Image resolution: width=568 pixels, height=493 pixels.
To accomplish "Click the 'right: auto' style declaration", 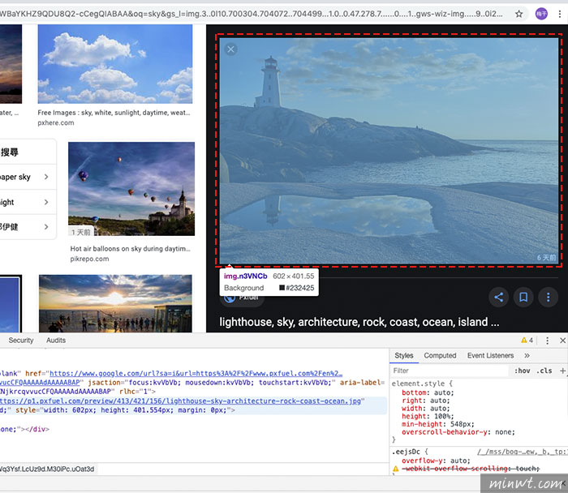I will pyautogui.click(x=426, y=401).
